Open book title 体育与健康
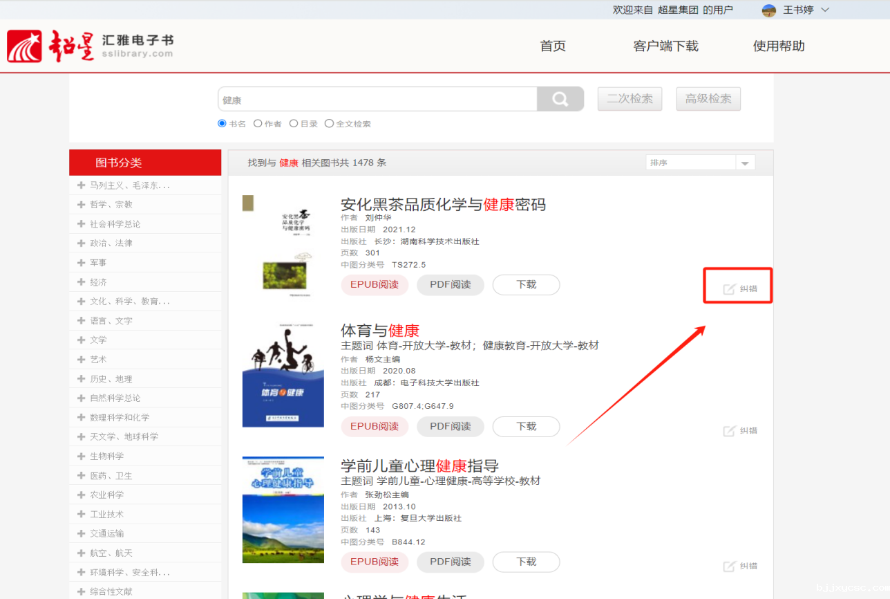This screenshot has width=890, height=599. pos(380,331)
